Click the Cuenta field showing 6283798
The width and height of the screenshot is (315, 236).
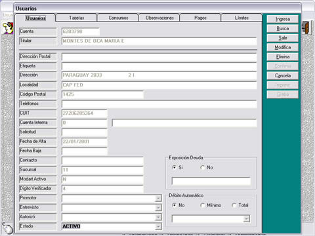81,31
